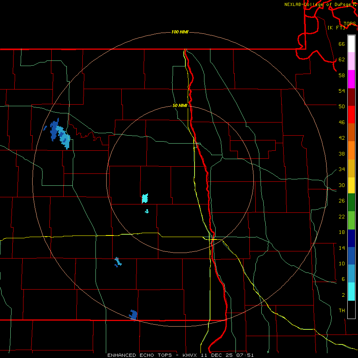Select the 10 legend value

(342, 263)
